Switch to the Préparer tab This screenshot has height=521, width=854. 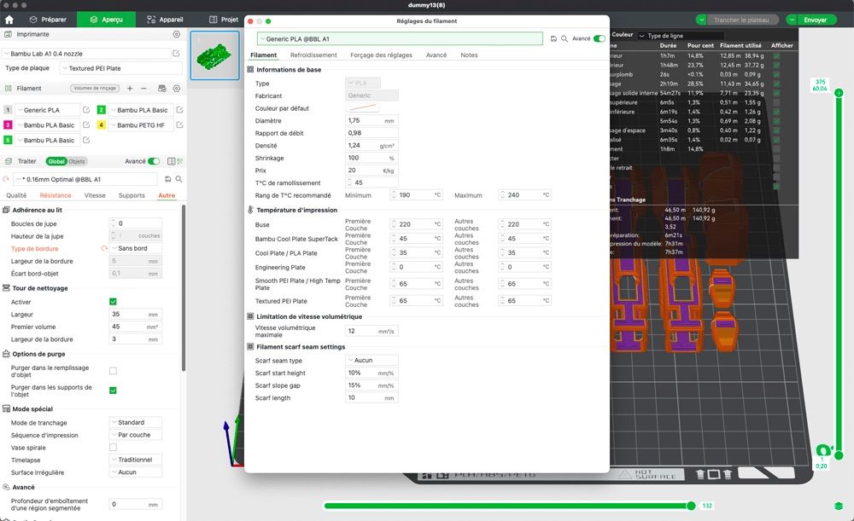click(x=48, y=20)
